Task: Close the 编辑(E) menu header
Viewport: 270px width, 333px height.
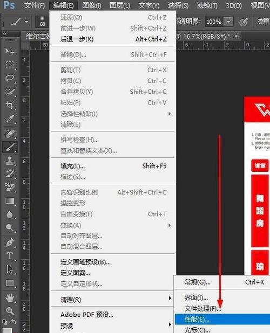Action: click(63, 5)
